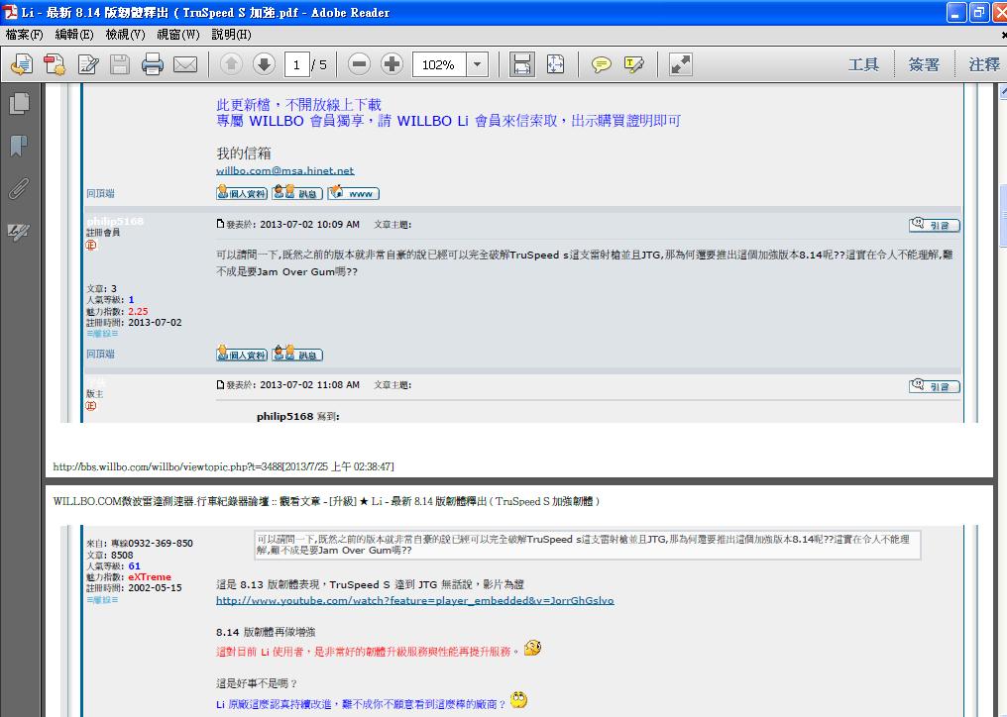Open the 工具 tools pane
The width and height of the screenshot is (1007, 717).
pos(863,64)
